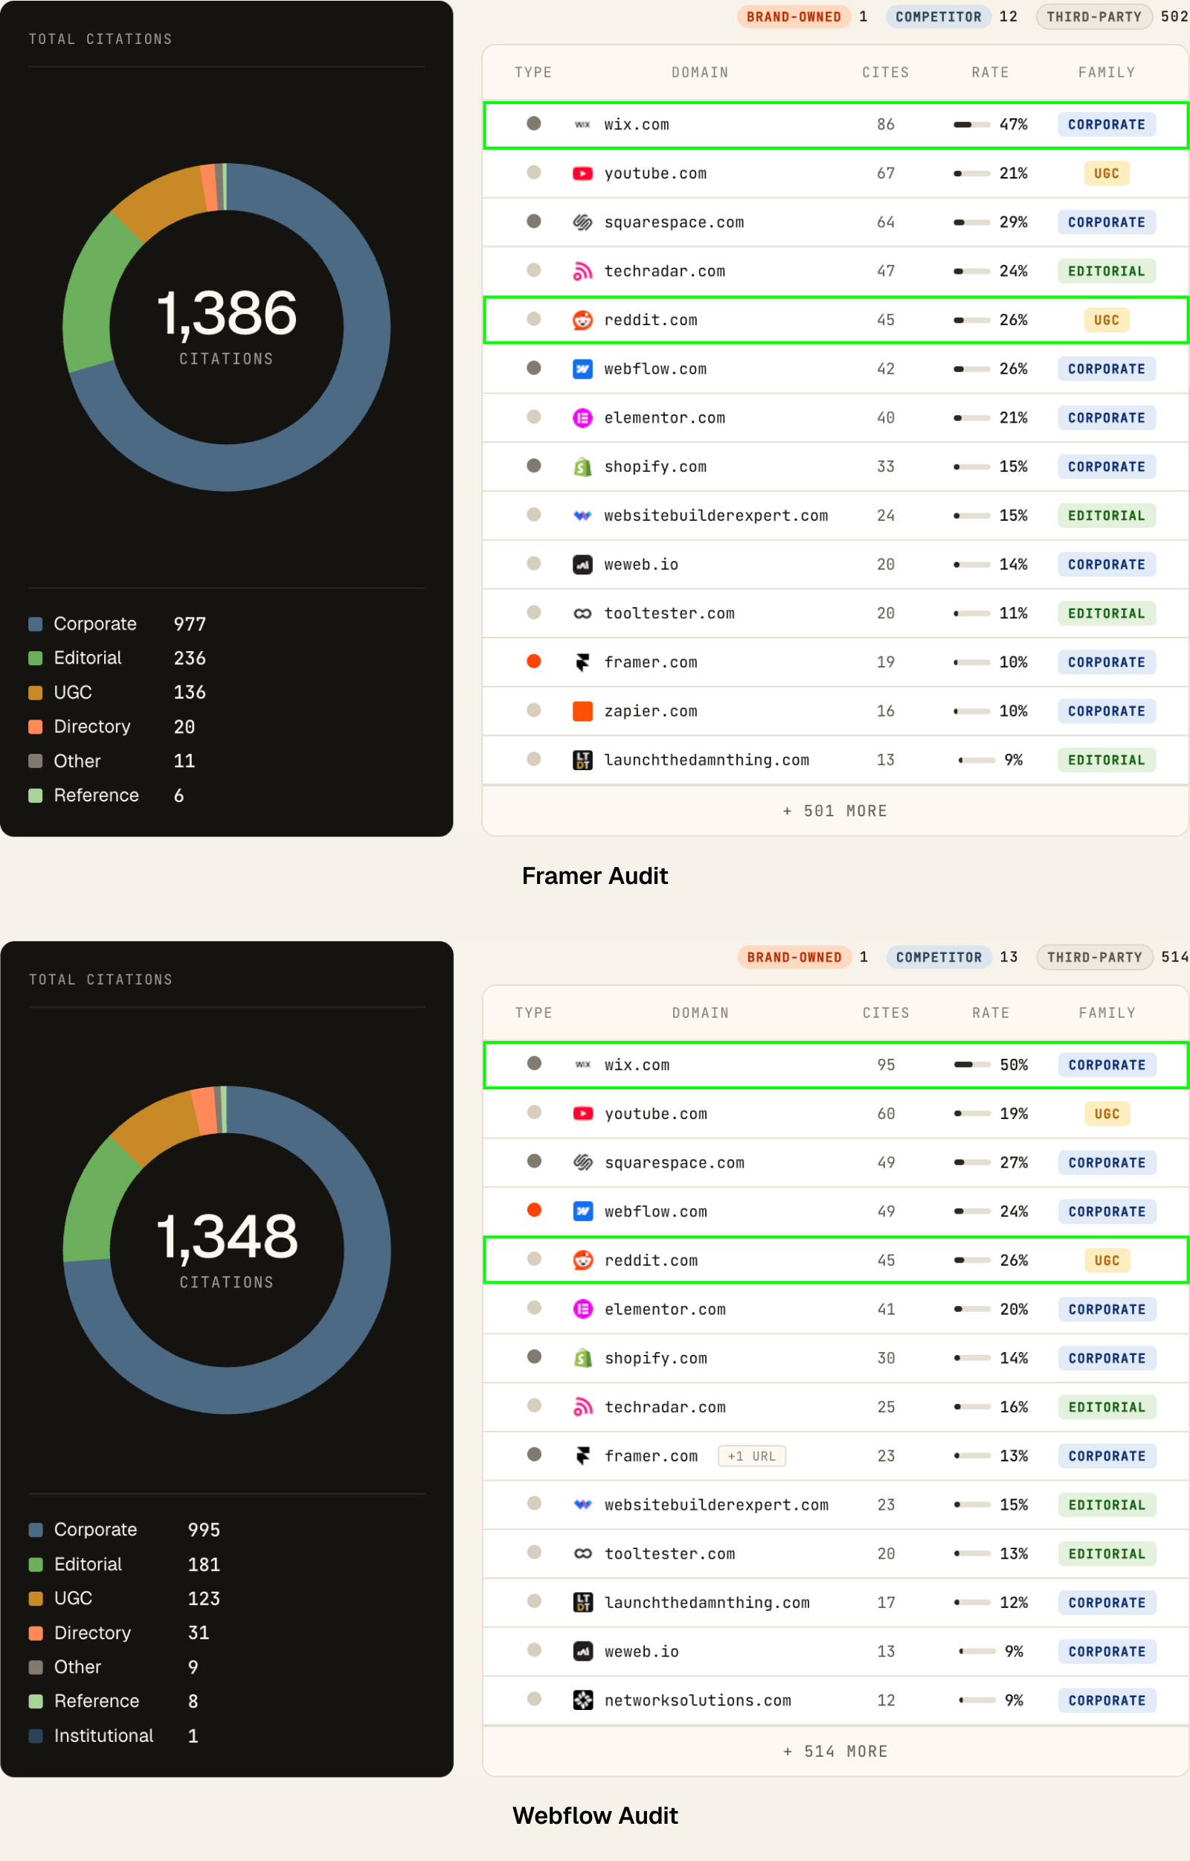
Task: Click Directory swatch in the 1,348 citations legend
Action: [36, 1633]
